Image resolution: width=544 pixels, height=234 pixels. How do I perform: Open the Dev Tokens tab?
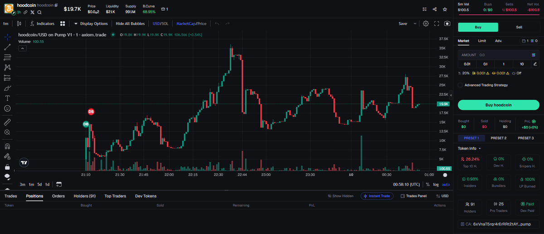[x=146, y=196]
